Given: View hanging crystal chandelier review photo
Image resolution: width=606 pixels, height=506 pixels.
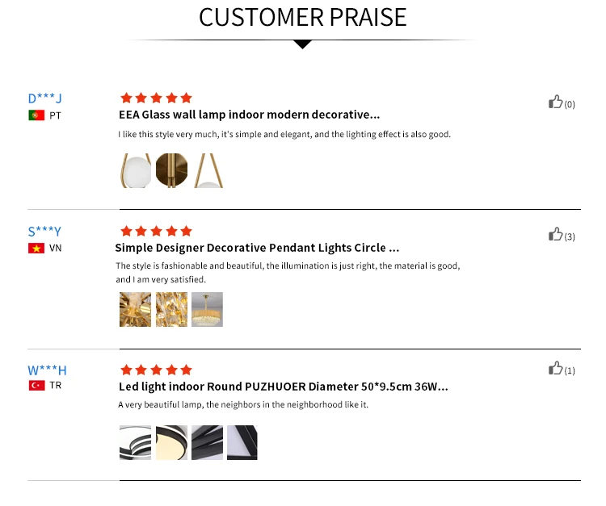Looking at the screenshot, I should click(207, 310).
